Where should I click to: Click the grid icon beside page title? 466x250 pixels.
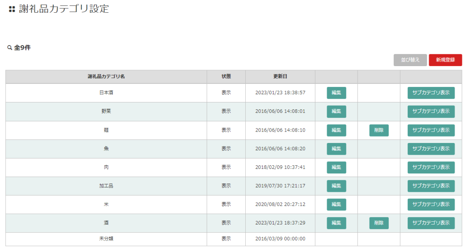12,9
